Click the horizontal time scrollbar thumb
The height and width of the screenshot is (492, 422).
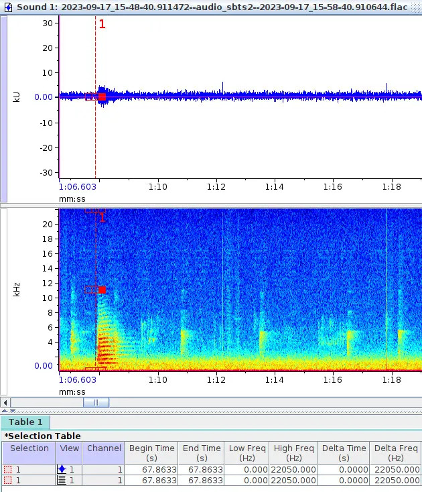[96, 402]
